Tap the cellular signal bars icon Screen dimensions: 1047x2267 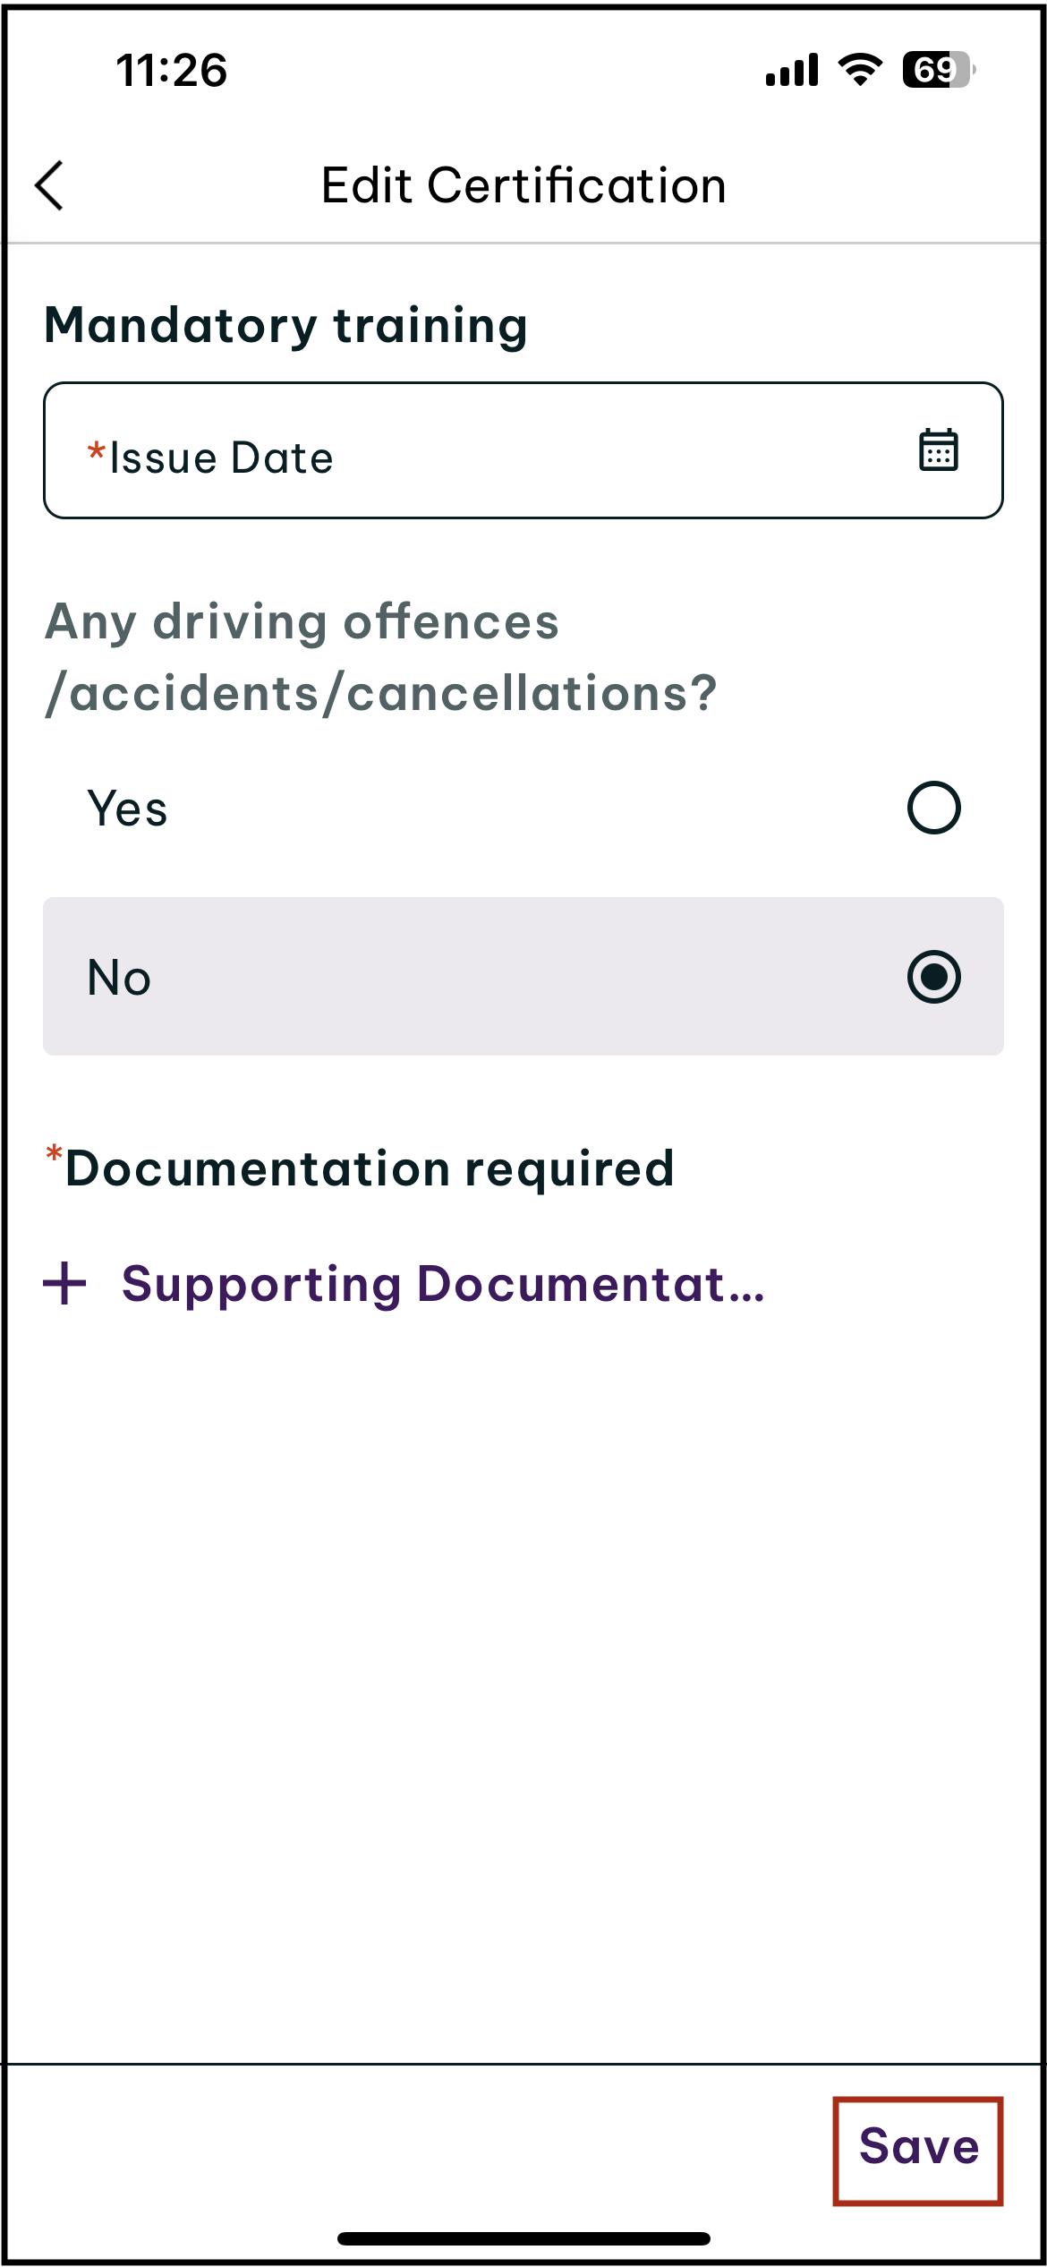click(792, 70)
